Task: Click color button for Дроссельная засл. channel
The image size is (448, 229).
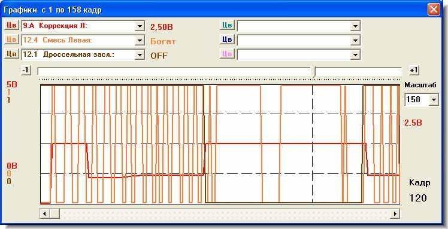Action: coord(11,54)
